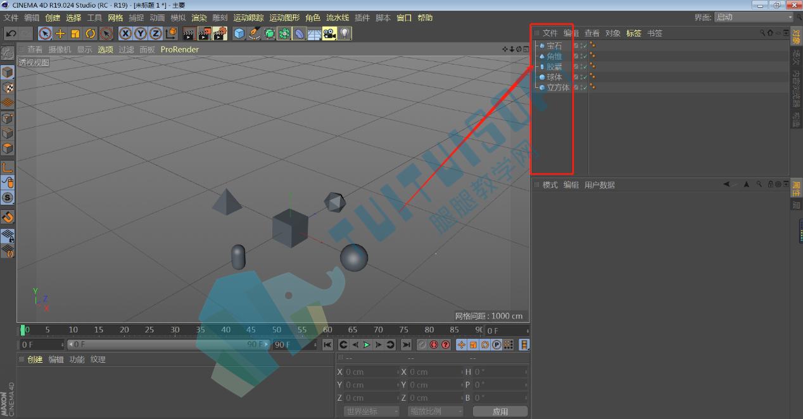Click the keyframe help question-mark button
803x419 pixels.
pos(446,344)
